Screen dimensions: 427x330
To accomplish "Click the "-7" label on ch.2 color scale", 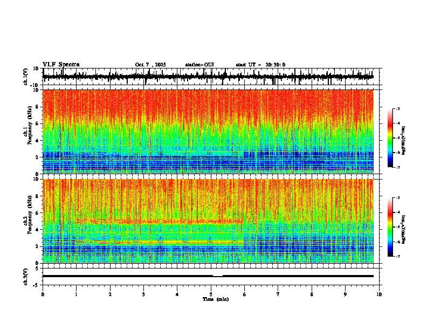I will [398, 256].
